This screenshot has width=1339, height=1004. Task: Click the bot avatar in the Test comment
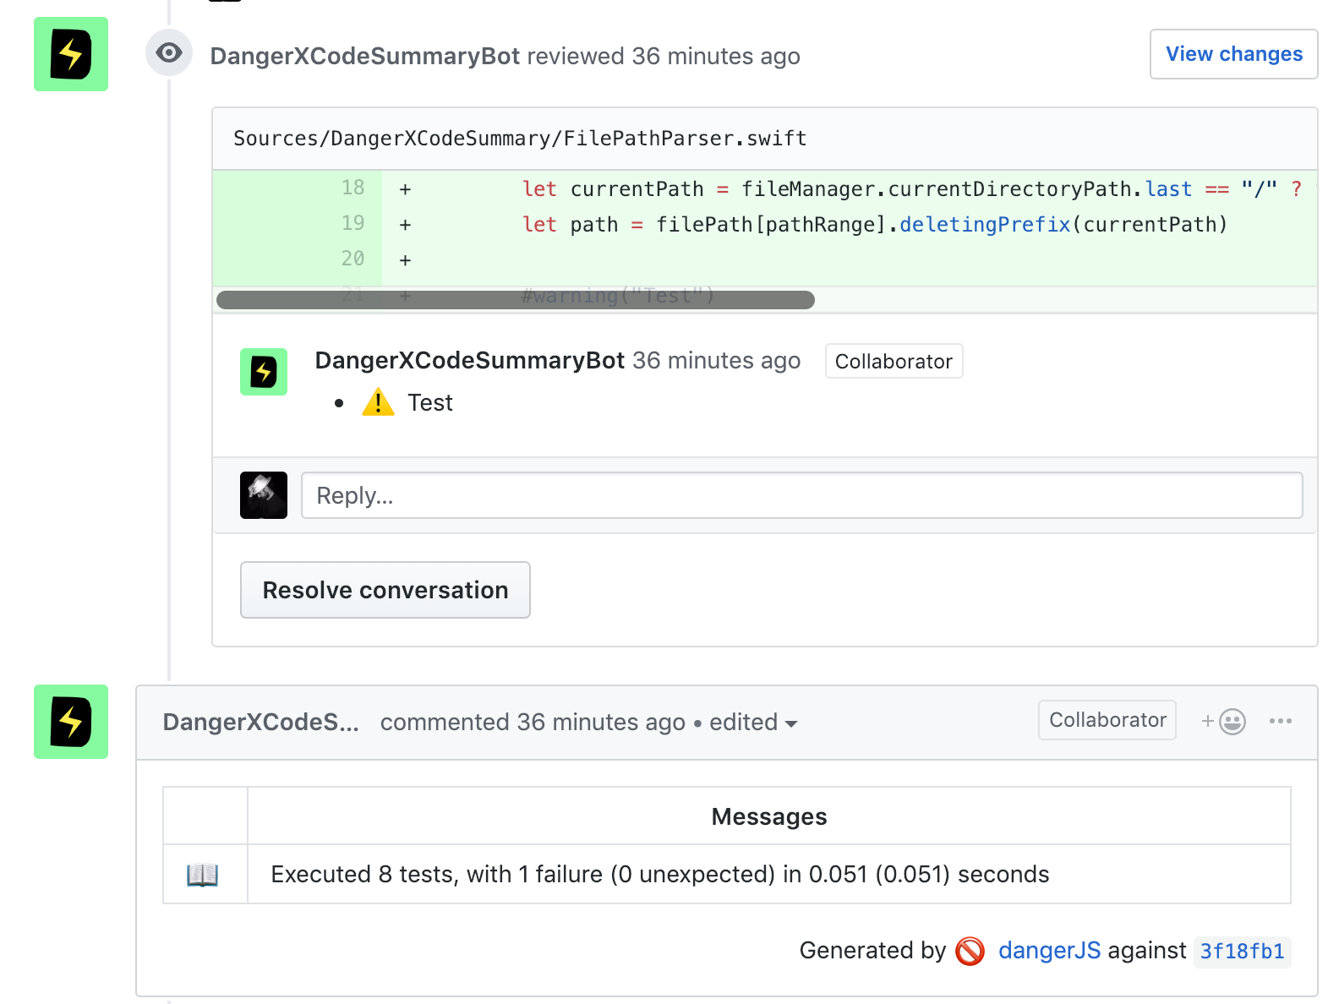[x=264, y=372]
